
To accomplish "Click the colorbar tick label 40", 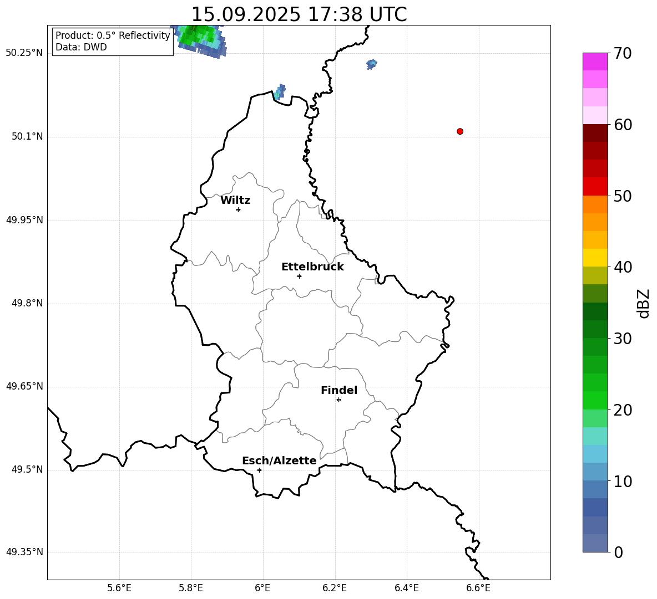I will [623, 267].
